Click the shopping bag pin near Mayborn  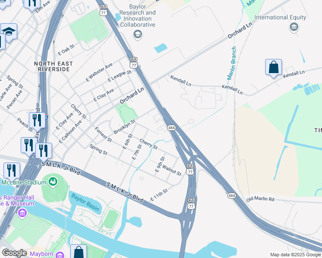click(79, 252)
